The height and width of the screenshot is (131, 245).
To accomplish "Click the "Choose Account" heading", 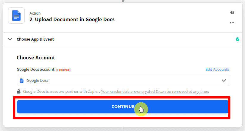I will pos(36,58).
